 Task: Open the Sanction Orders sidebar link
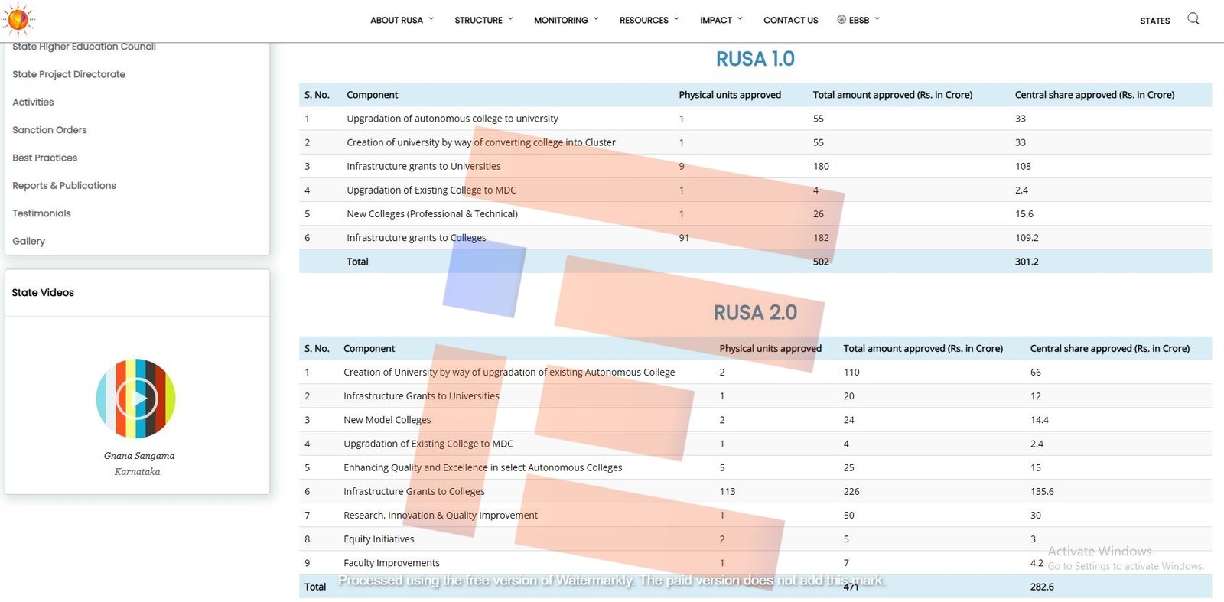50,130
